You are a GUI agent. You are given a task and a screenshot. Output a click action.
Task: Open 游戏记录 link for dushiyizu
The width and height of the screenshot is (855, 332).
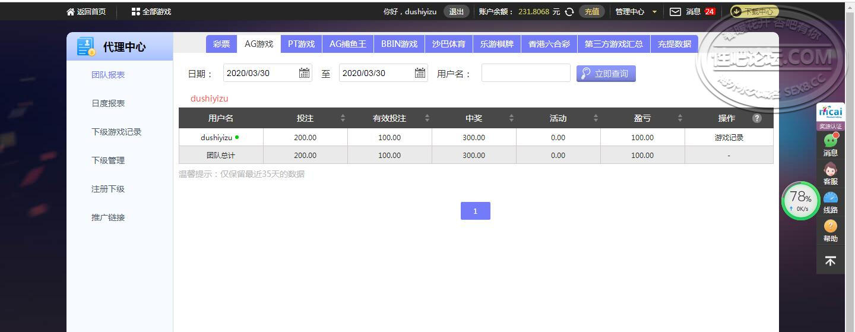pos(729,137)
